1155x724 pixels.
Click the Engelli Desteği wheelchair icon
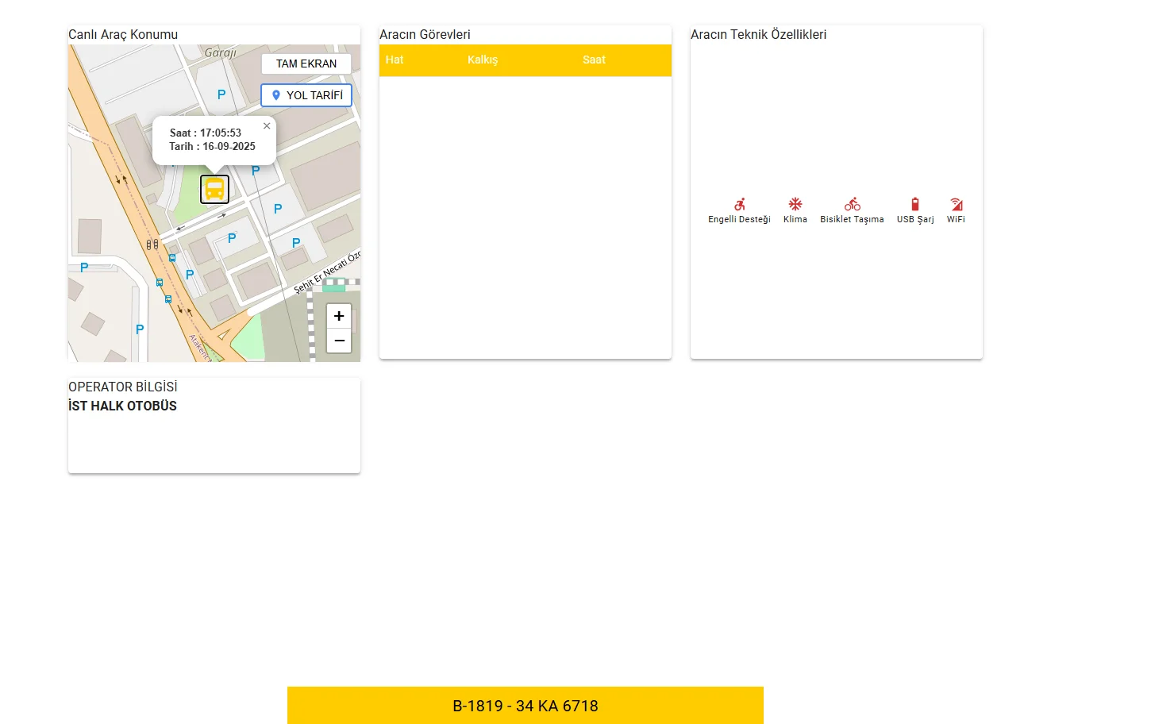pos(739,204)
